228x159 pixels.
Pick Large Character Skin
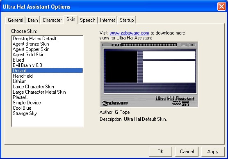tap(47, 87)
